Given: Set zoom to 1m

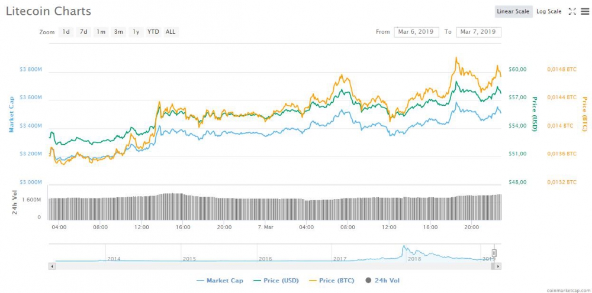Looking at the screenshot, I should (x=101, y=32).
